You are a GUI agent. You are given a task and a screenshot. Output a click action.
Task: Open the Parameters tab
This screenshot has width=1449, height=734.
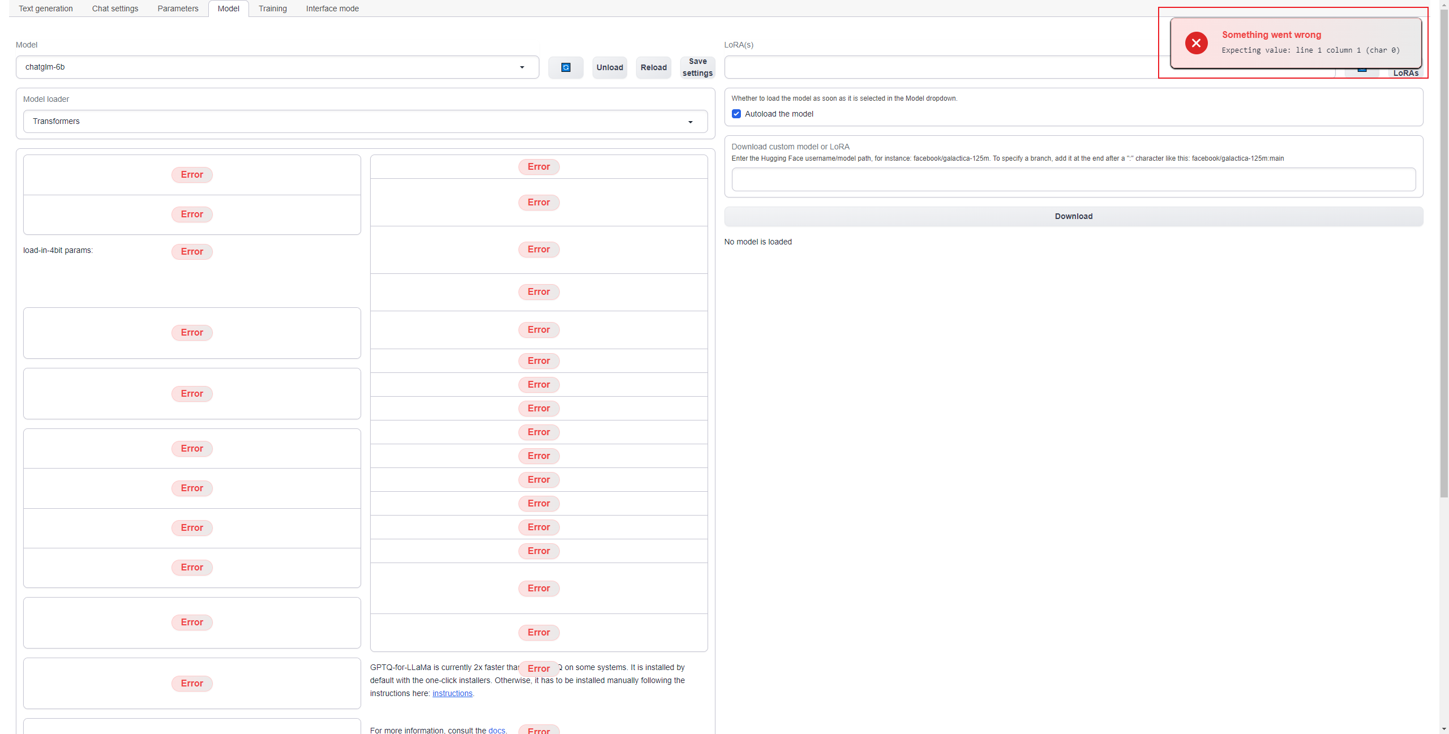click(178, 8)
